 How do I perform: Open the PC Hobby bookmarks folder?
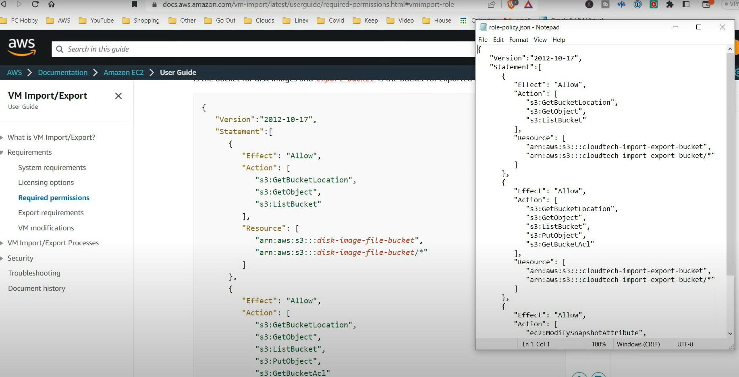pos(19,21)
